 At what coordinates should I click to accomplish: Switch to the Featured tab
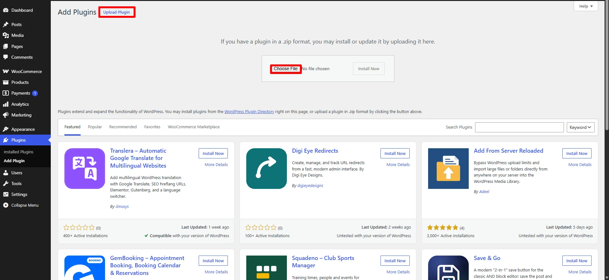(72, 127)
